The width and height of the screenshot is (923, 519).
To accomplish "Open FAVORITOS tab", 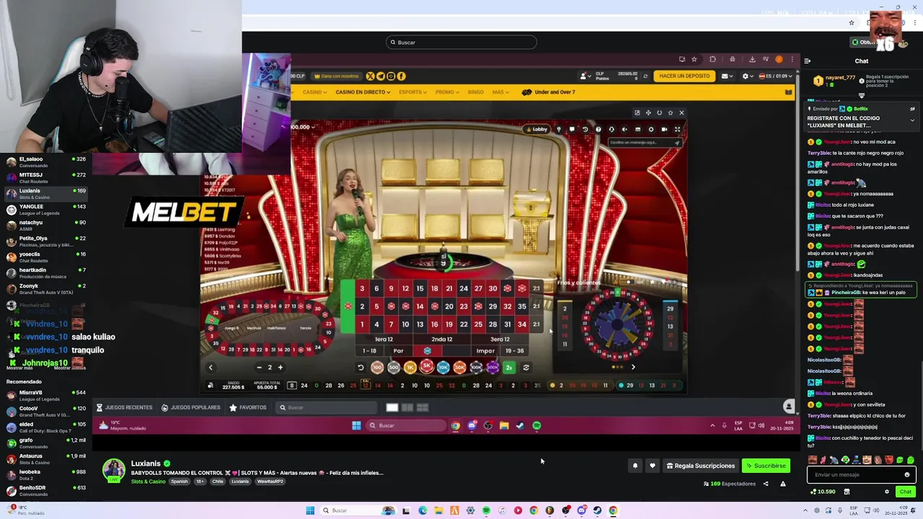I will pyautogui.click(x=248, y=407).
